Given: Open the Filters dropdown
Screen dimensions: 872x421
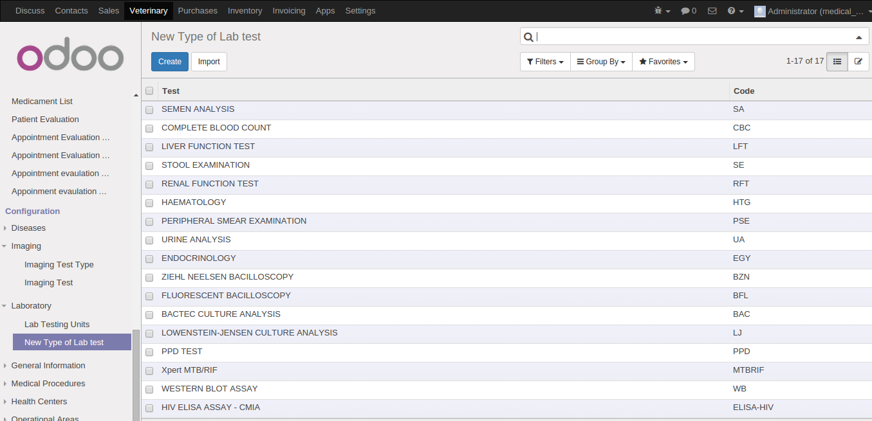Looking at the screenshot, I should pos(544,62).
